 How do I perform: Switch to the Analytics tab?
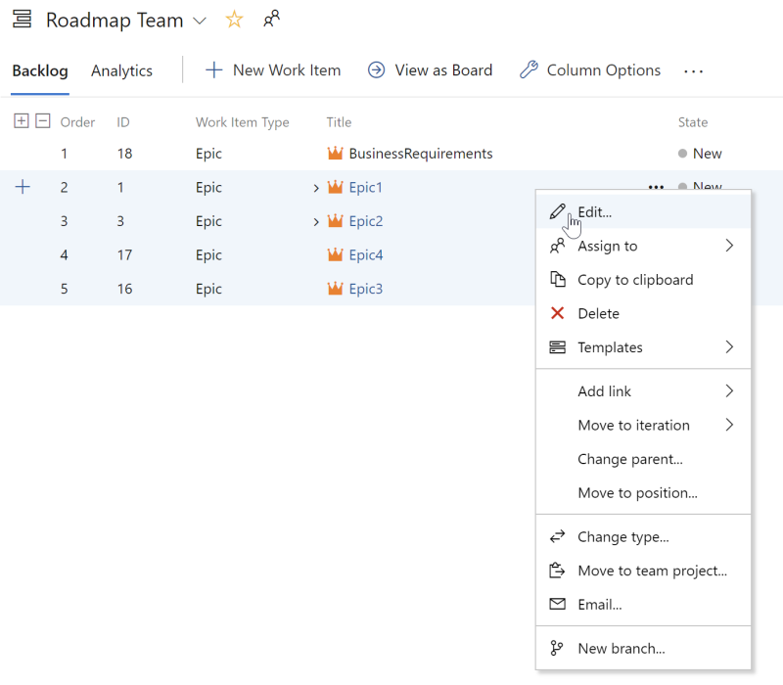(121, 70)
